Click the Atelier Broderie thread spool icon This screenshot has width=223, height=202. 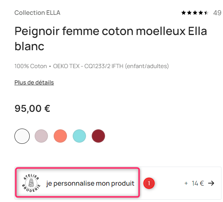click(31, 183)
